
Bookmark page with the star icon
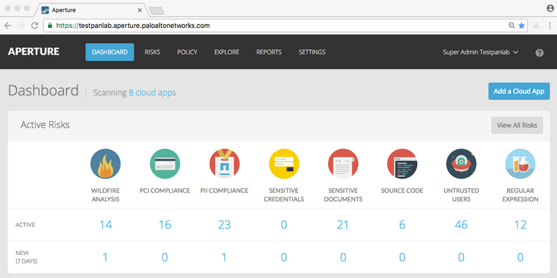coord(521,25)
